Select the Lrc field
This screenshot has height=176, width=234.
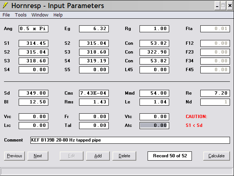33,125
